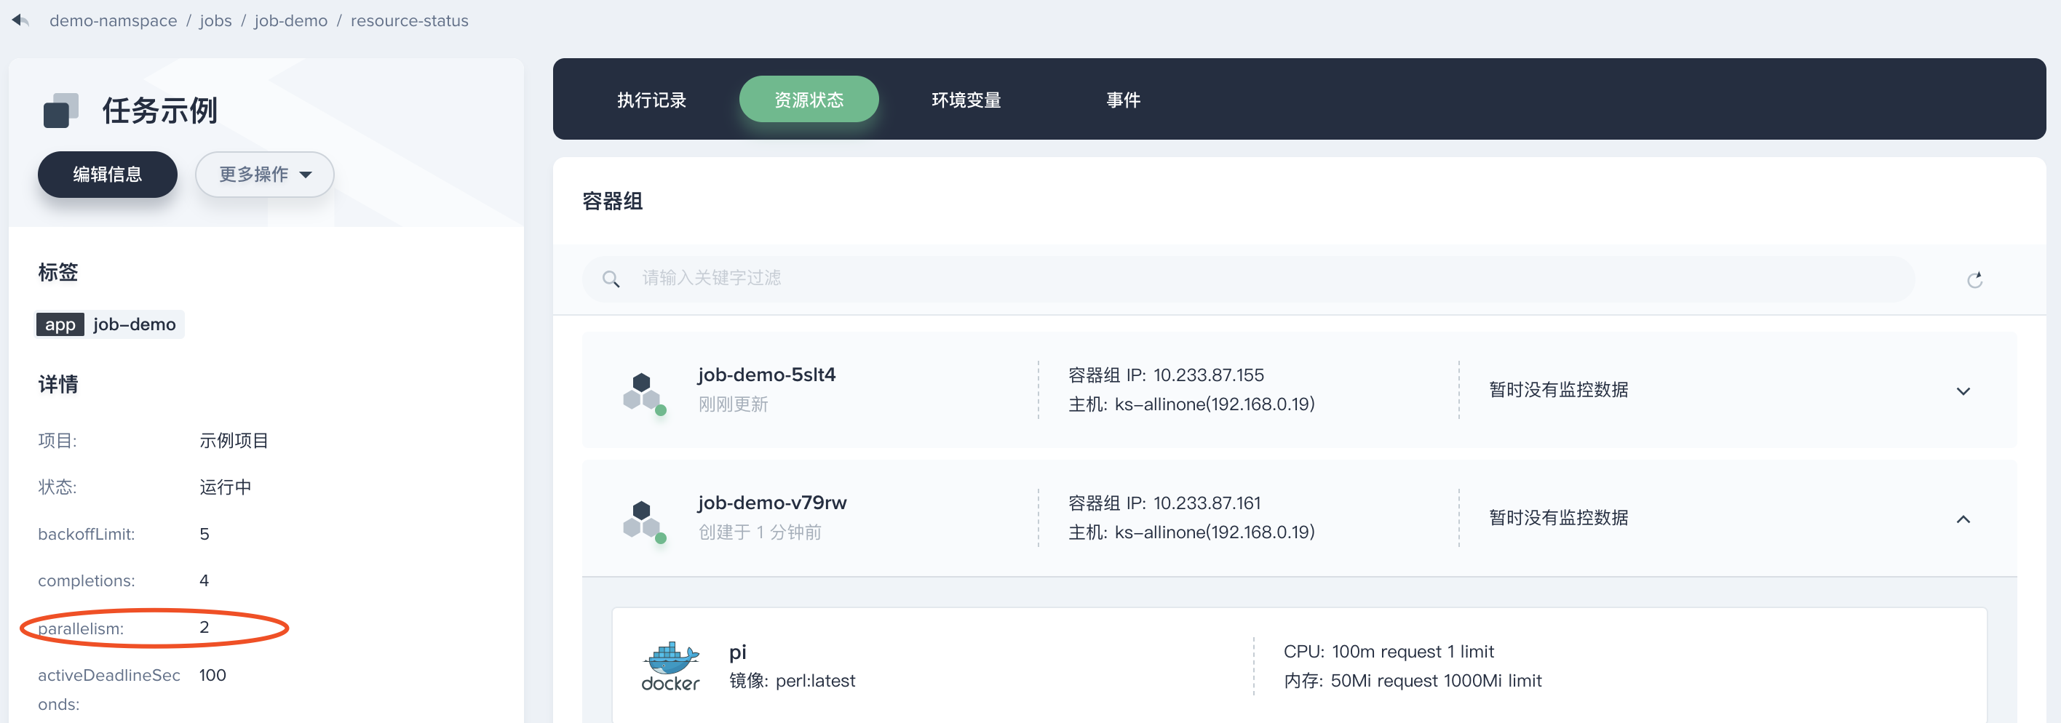
Task: Open the 事件 tab
Action: pyautogui.click(x=1124, y=100)
